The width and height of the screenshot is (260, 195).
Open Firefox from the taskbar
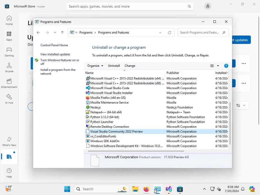147,189
